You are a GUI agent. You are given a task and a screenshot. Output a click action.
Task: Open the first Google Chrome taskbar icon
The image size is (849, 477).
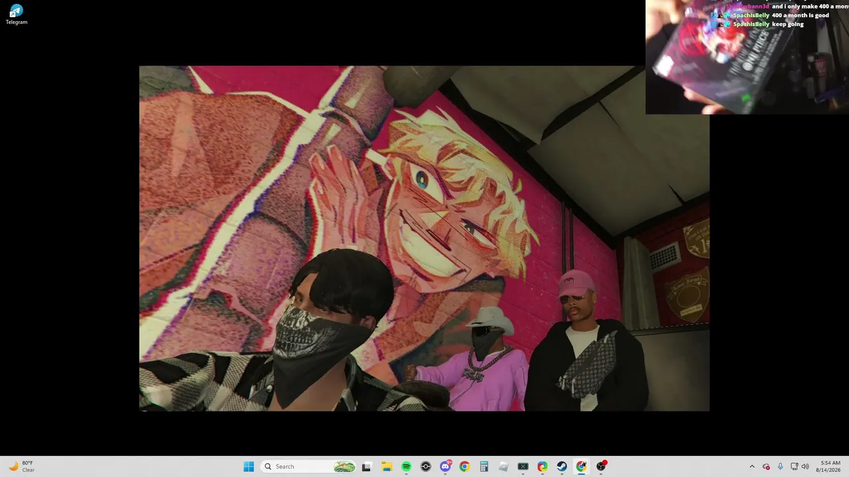click(464, 466)
